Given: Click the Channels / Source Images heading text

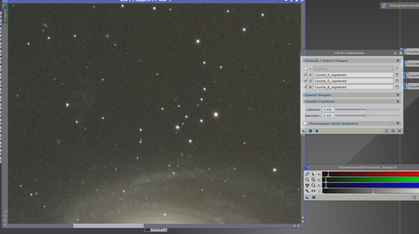Looking at the screenshot, I should coord(326,61).
